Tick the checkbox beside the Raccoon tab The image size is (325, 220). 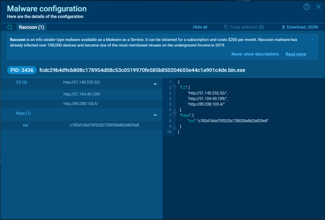pyautogui.click(x=9, y=27)
